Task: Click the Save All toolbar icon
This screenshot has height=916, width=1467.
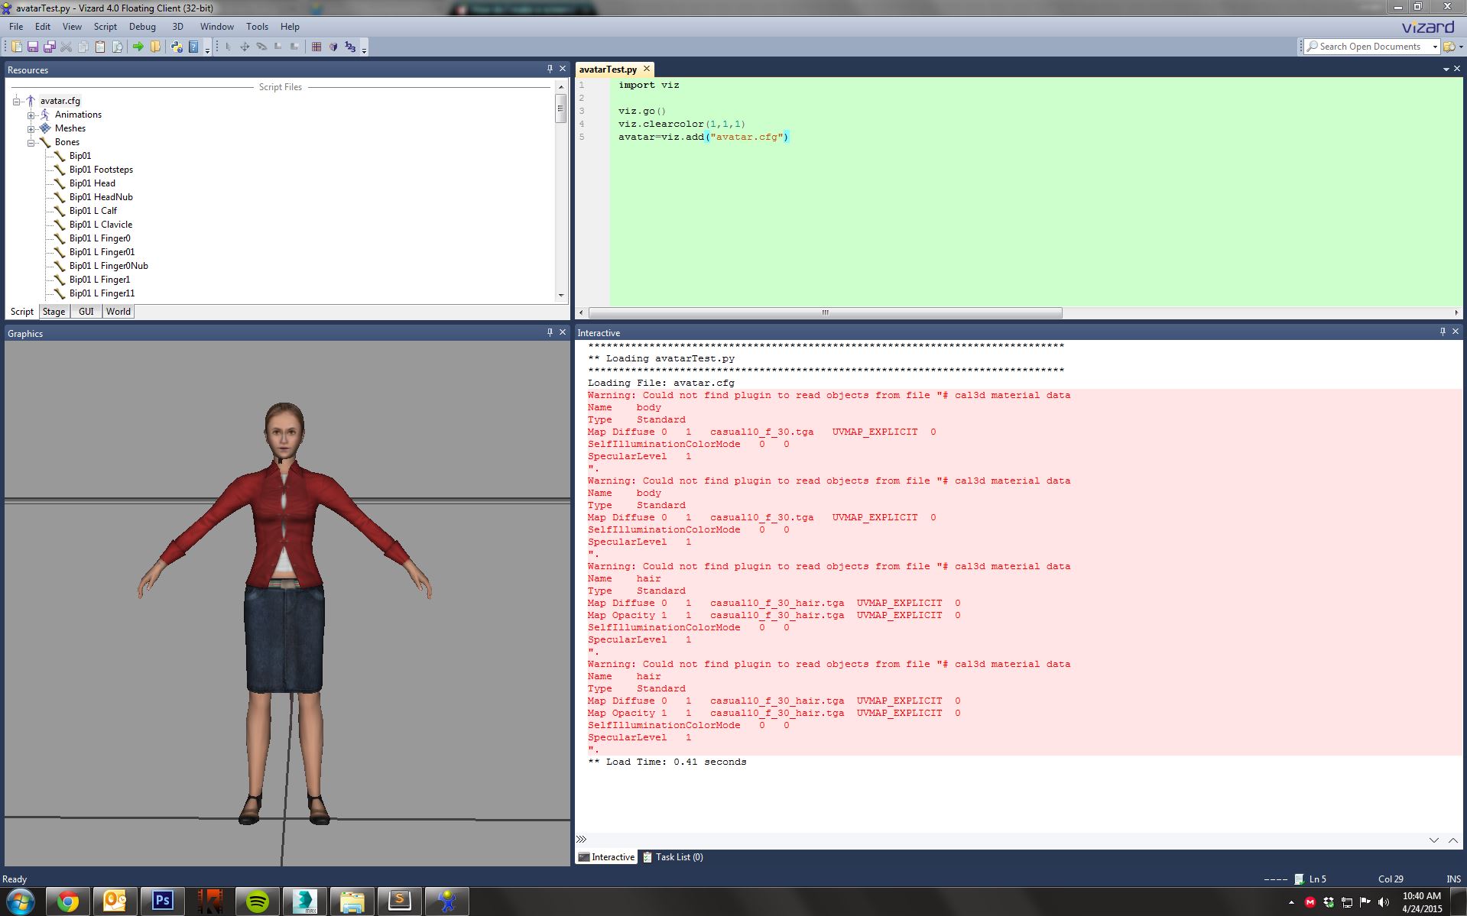Action: tap(50, 47)
